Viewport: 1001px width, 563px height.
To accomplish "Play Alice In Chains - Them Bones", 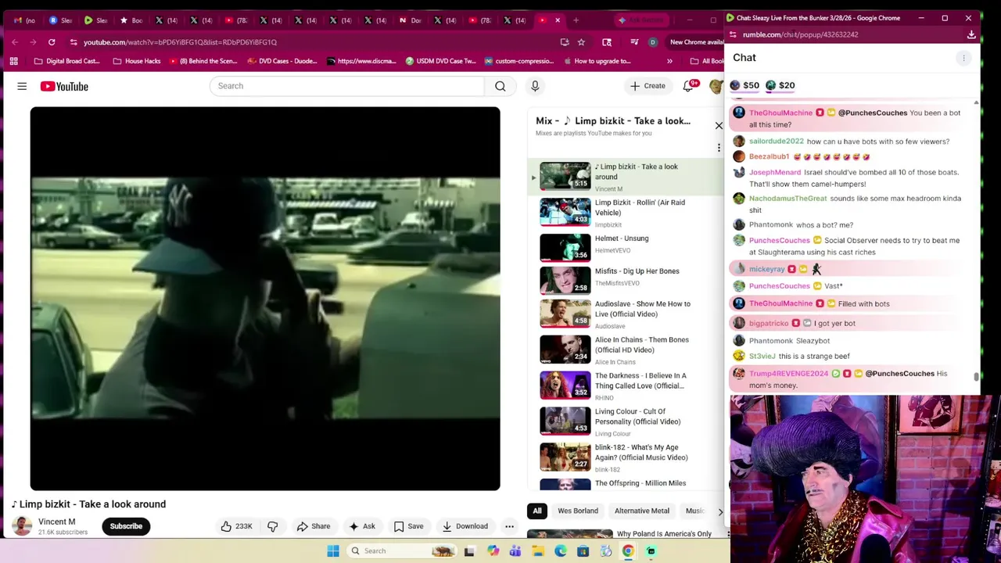I will pyautogui.click(x=626, y=350).
